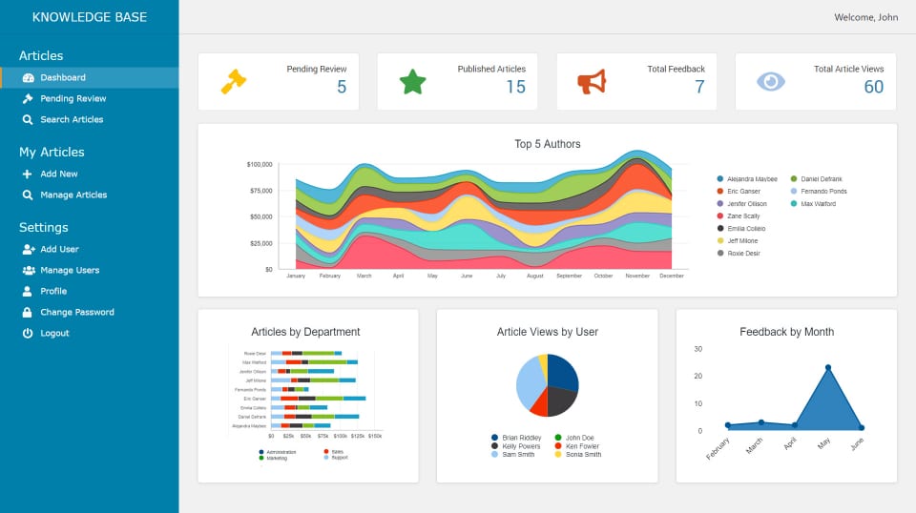Viewport: 916px width, 513px height.
Task: Click the green star Published Articles icon
Action: 412,82
